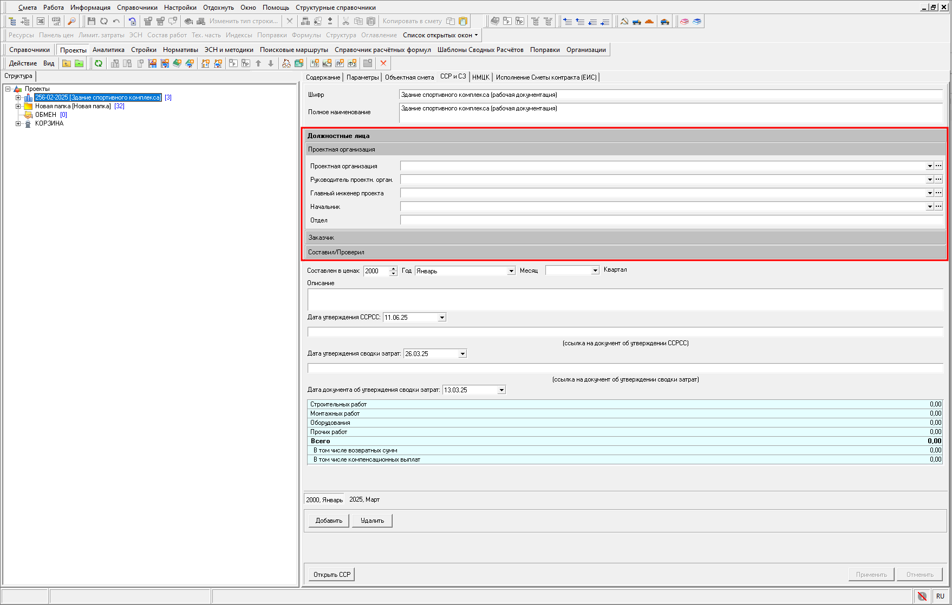Viewport: 952px width, 605px height.
Task: Click into the Описание text field
Action: (624, 299)
